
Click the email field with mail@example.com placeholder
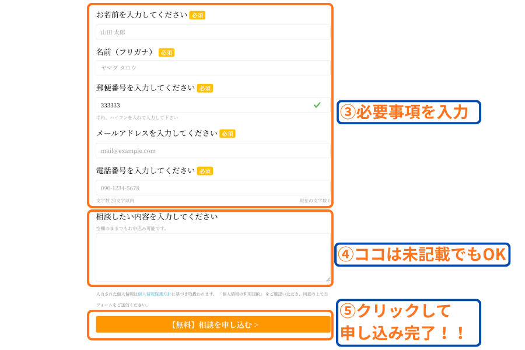[x=213, y=150]
